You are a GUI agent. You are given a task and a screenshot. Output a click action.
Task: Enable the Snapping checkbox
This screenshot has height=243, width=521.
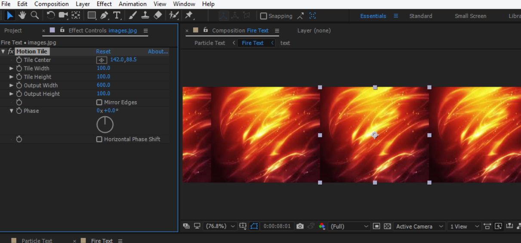pos(264,16)
